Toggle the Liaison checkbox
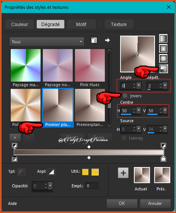Screen dimensions: 176x213 (124, 138)
